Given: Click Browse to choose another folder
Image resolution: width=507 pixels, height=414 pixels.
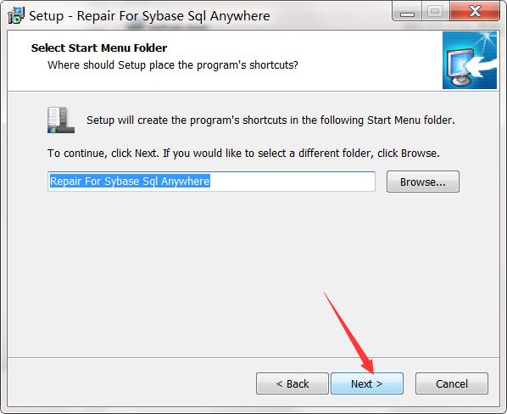Looking at the screenshot, I should pos(422,182).
